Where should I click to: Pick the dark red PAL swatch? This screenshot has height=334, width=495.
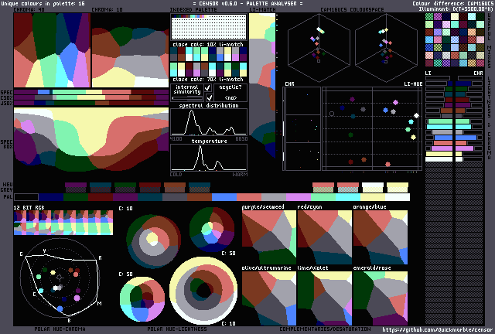pos(101,197)
